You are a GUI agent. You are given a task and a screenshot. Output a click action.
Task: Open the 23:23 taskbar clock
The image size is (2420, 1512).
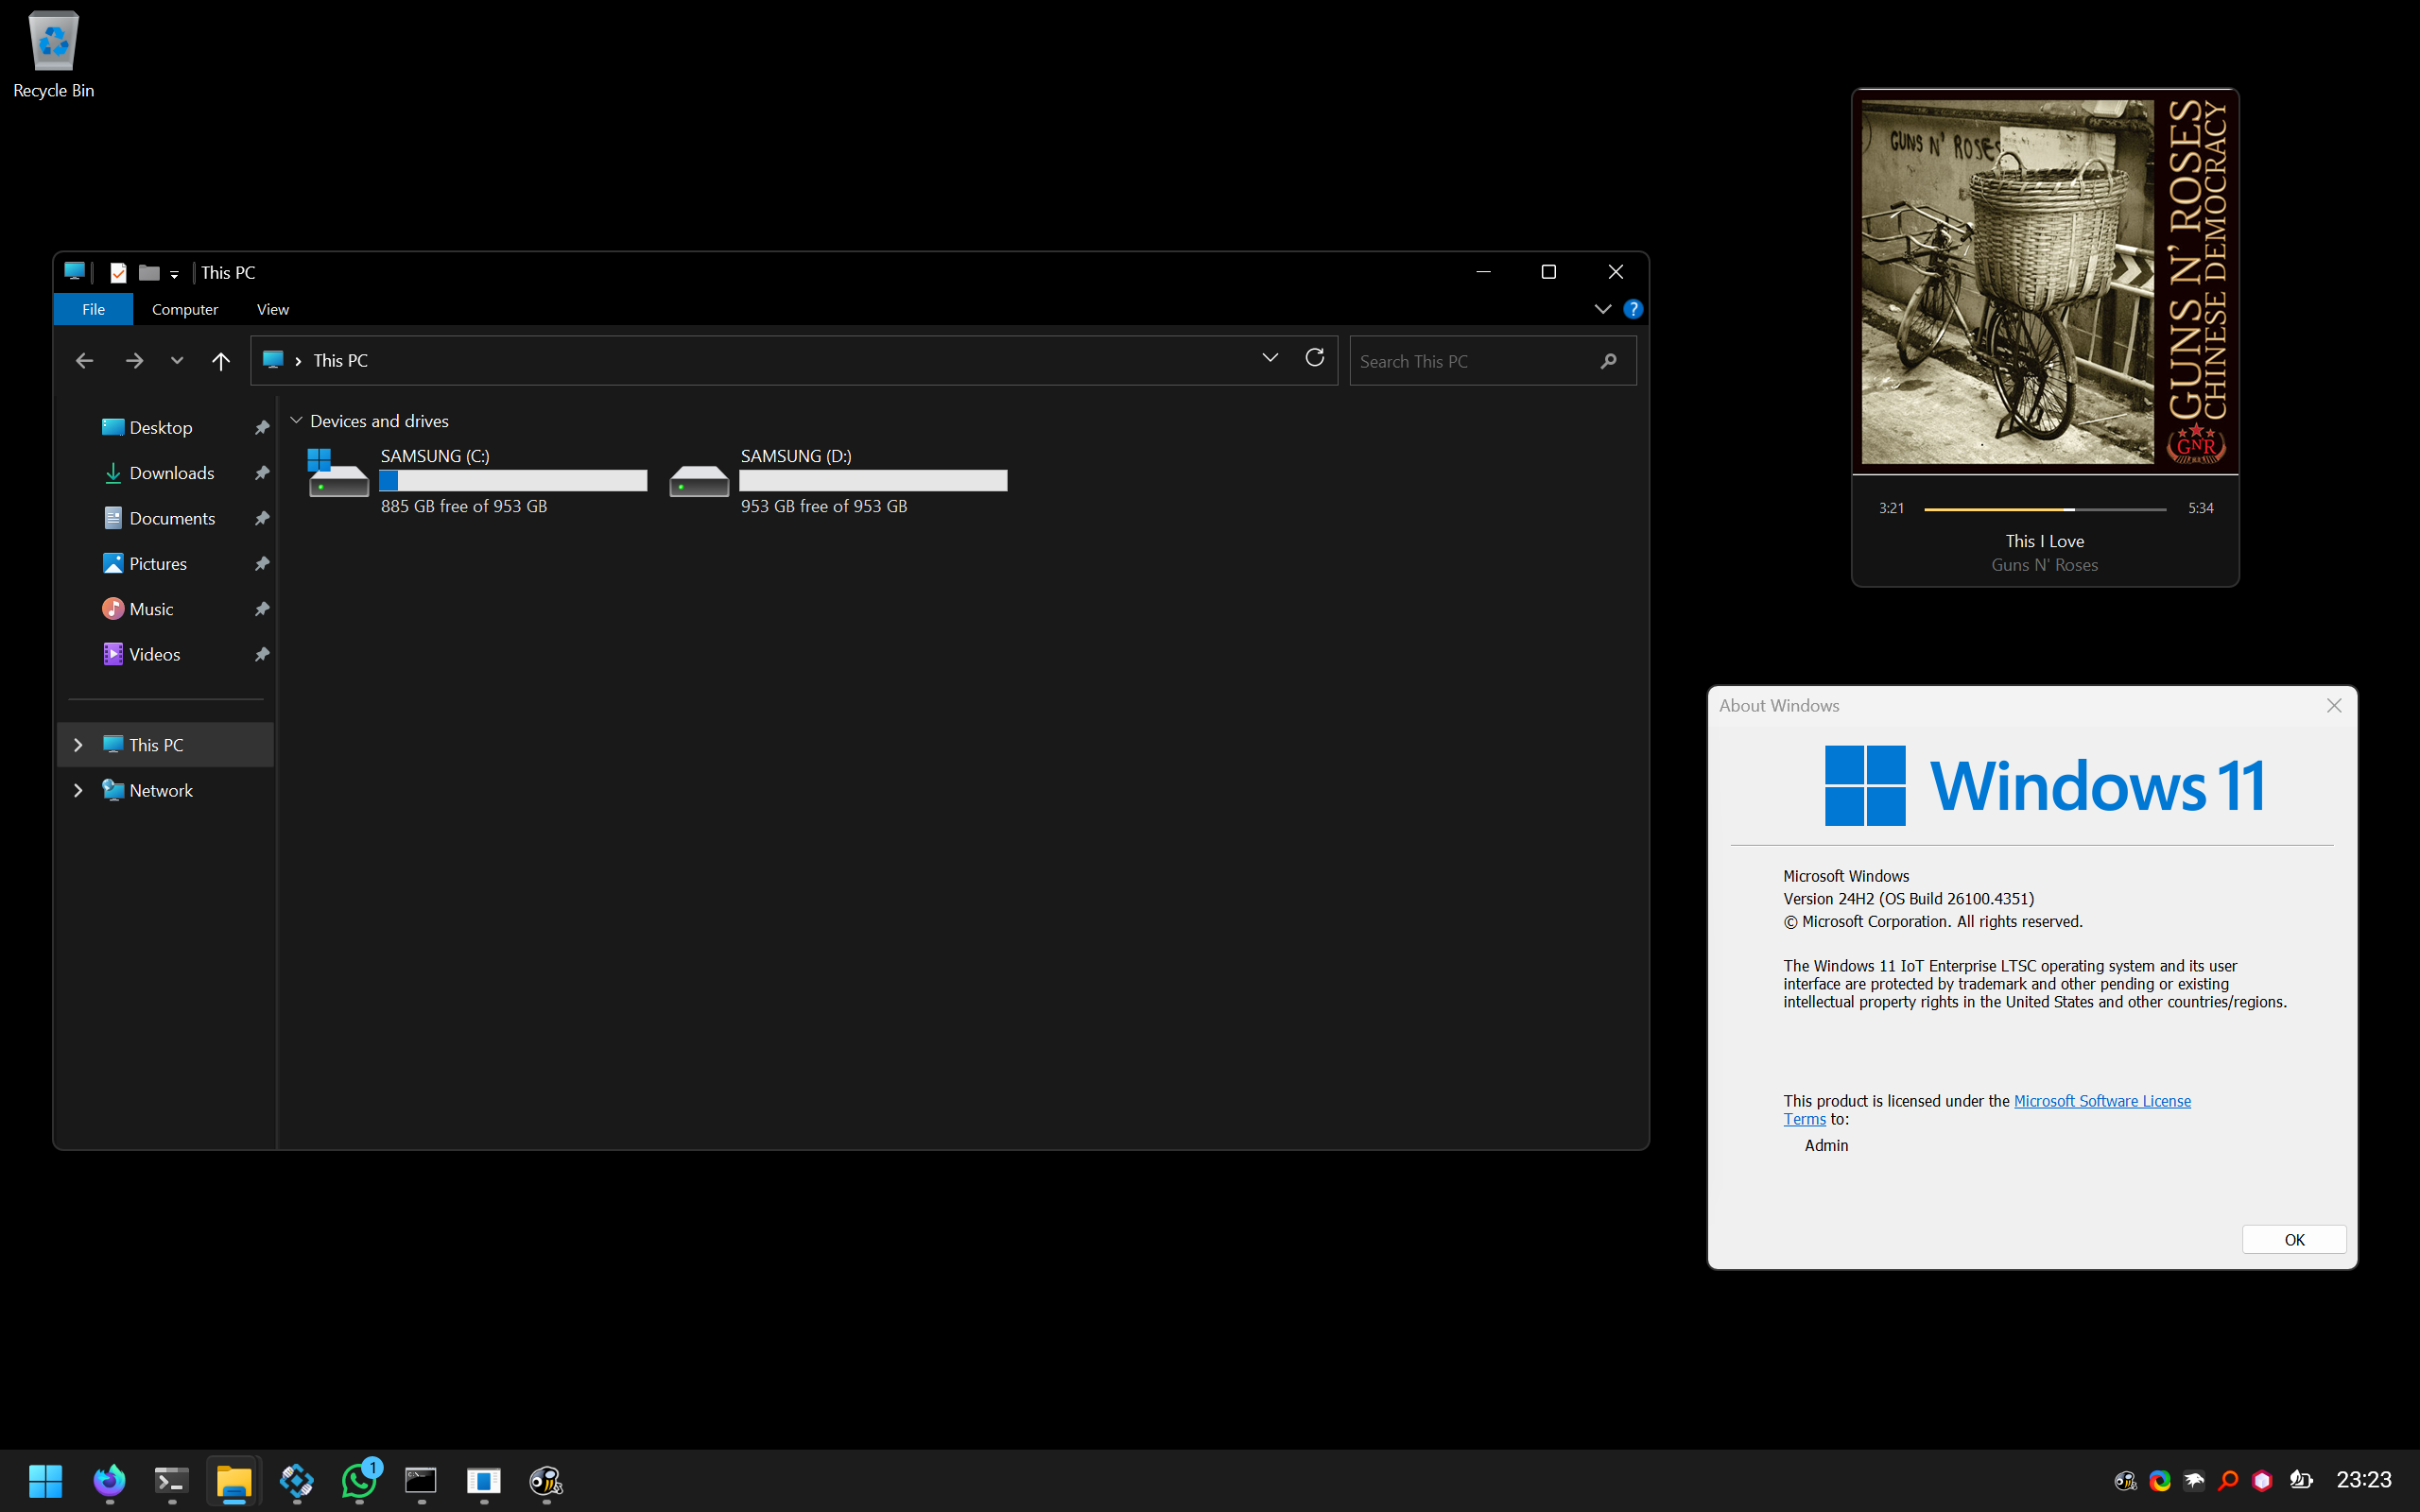(2364, 1480)
